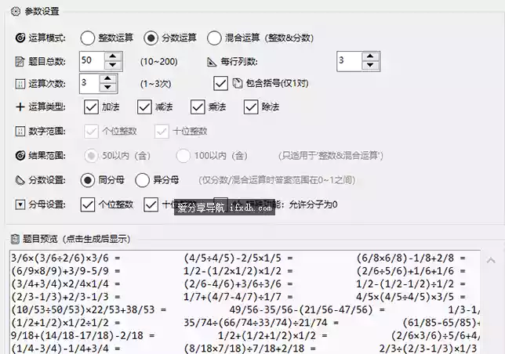Screen dimensions: 505x354
Task: Click the document icon beside 包含括号
Action: (238, 83)
